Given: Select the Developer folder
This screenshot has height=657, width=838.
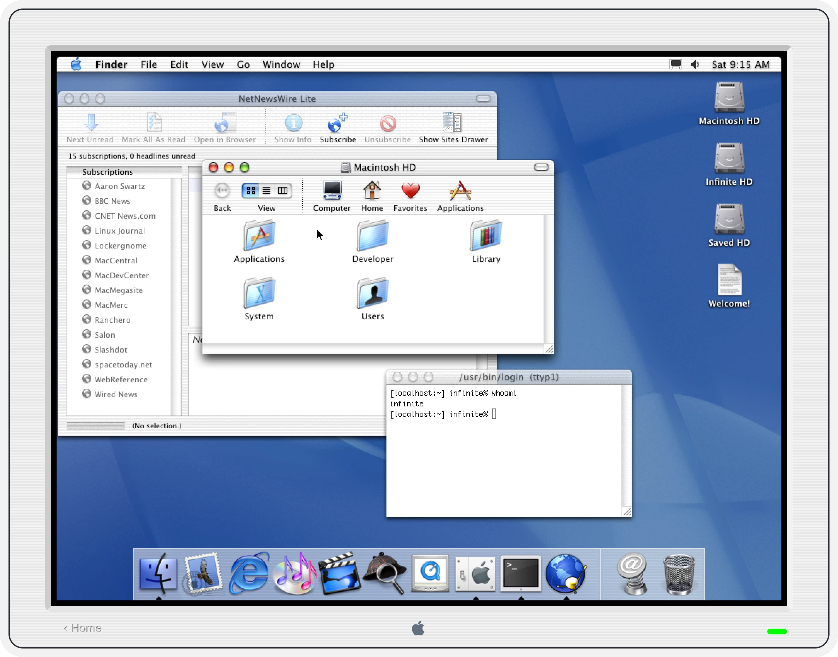Looking at the screenshot, I should pos(372,235).
